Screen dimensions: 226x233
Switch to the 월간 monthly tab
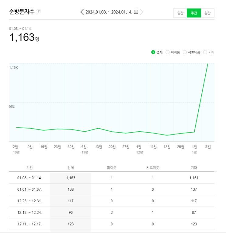pyautogui.click(x=207, y=13)
